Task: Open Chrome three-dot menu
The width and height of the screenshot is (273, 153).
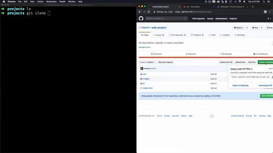Action: pyautogui.click(x=270, y=12)
